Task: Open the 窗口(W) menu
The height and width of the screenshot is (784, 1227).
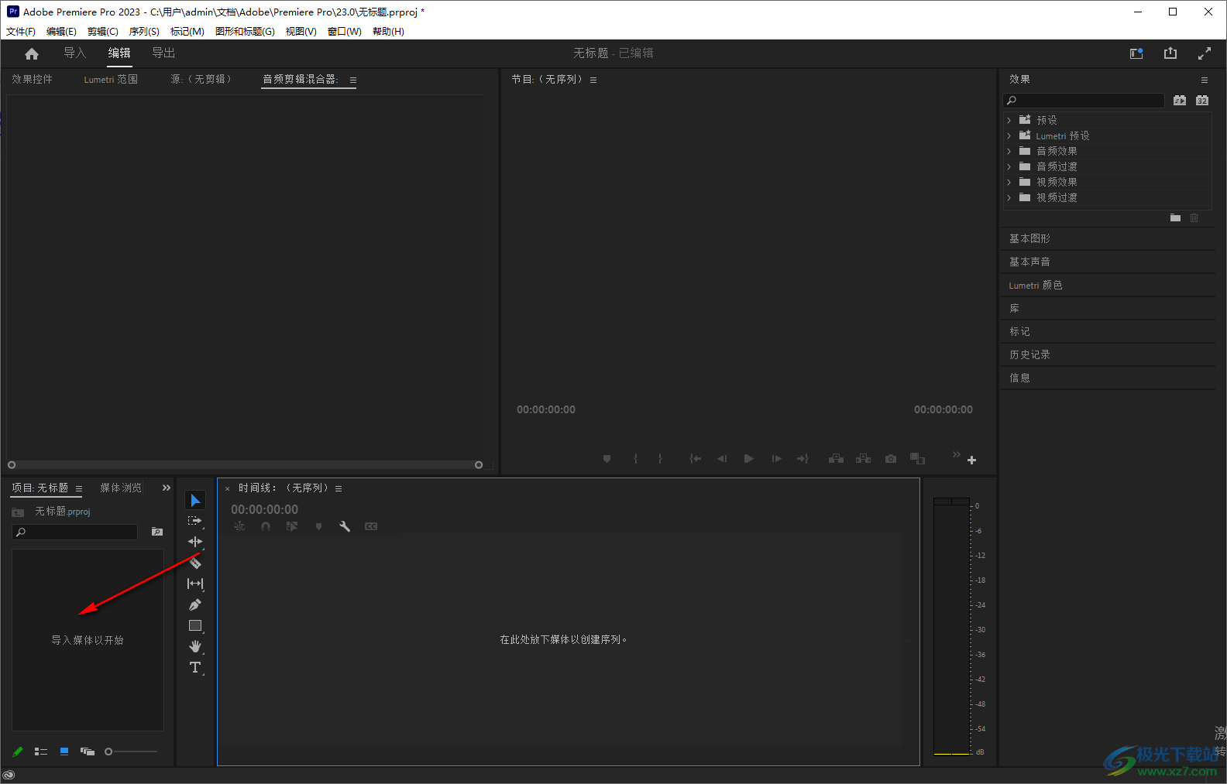Action: click(345, 32)
